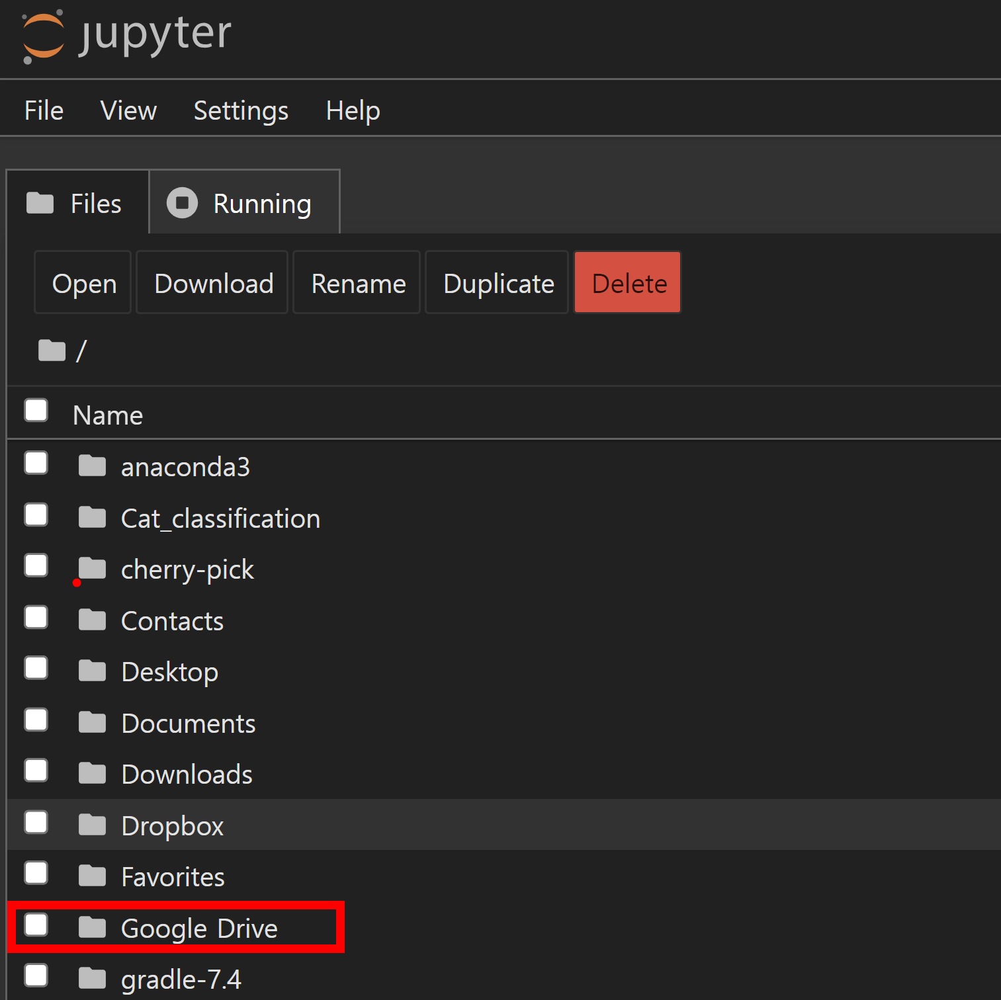Click the Desktop folder icon
1001x1000 pixels.
pyautogui.click(x=92, y=671)
